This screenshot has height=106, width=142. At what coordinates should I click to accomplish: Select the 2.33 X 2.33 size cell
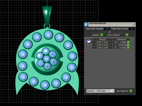102,45
